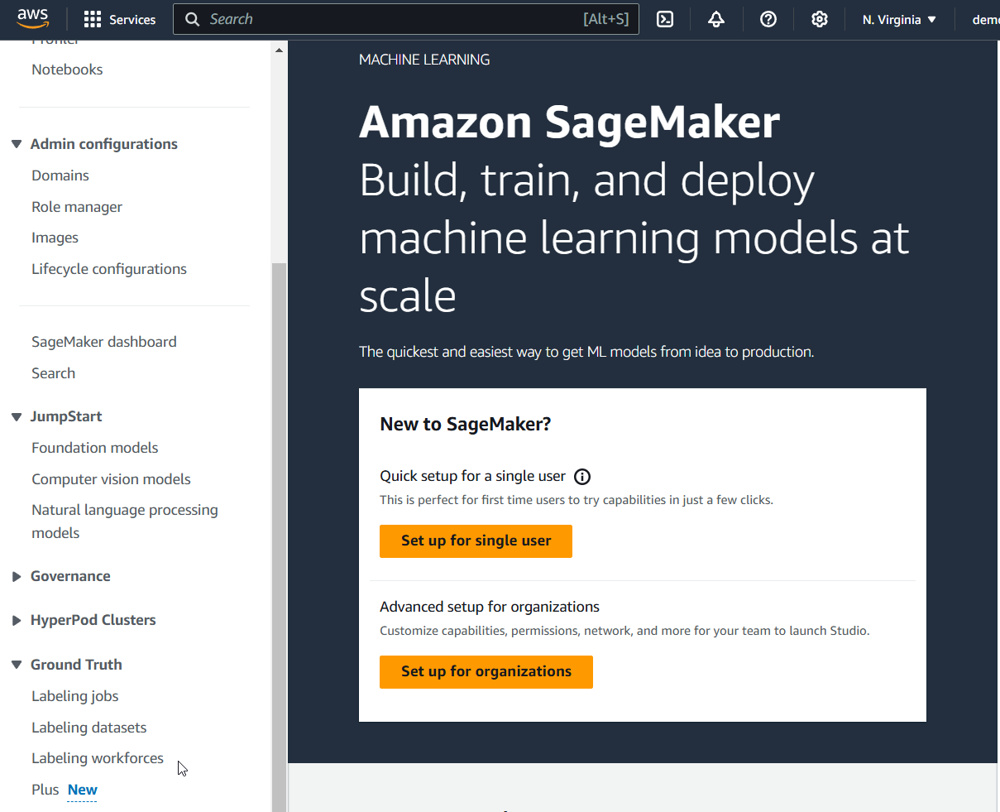Open the account menu at top right
This screenshot has width=1000, height=812.
tap(984, 19)
